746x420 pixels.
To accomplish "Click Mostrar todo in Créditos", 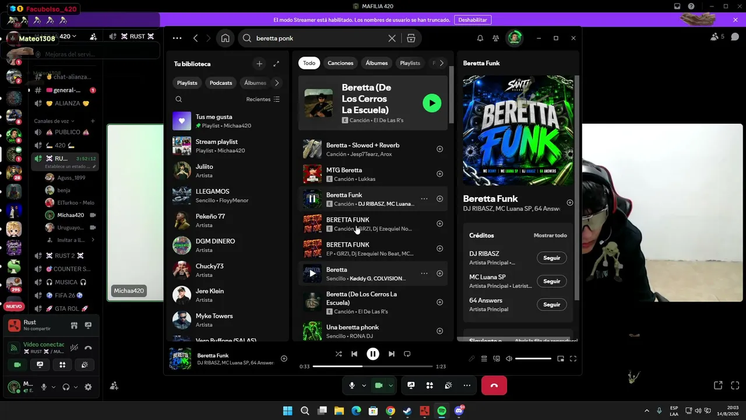I will pos(550,236).
